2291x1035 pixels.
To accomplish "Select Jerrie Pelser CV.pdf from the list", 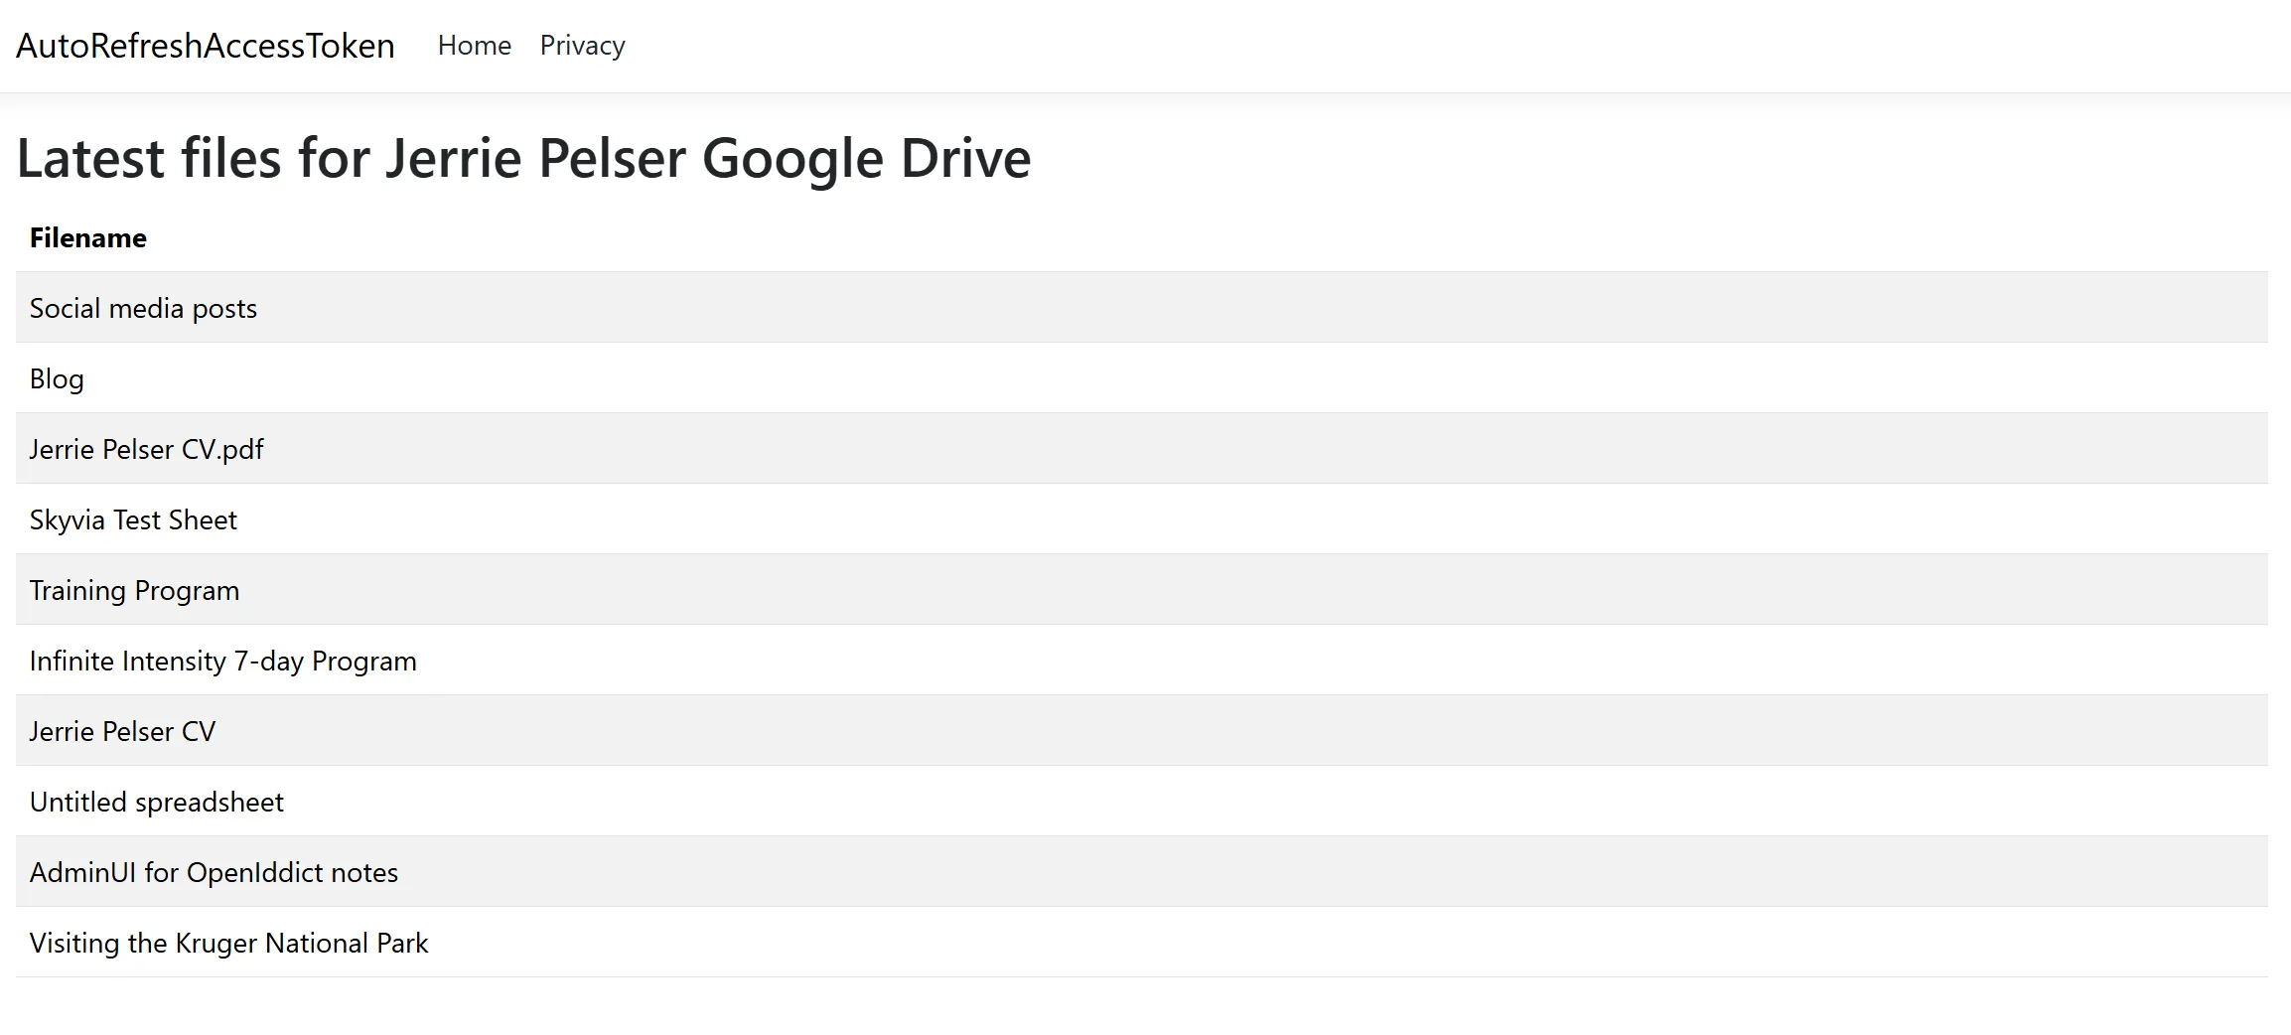I will click(x=146, y=449).
